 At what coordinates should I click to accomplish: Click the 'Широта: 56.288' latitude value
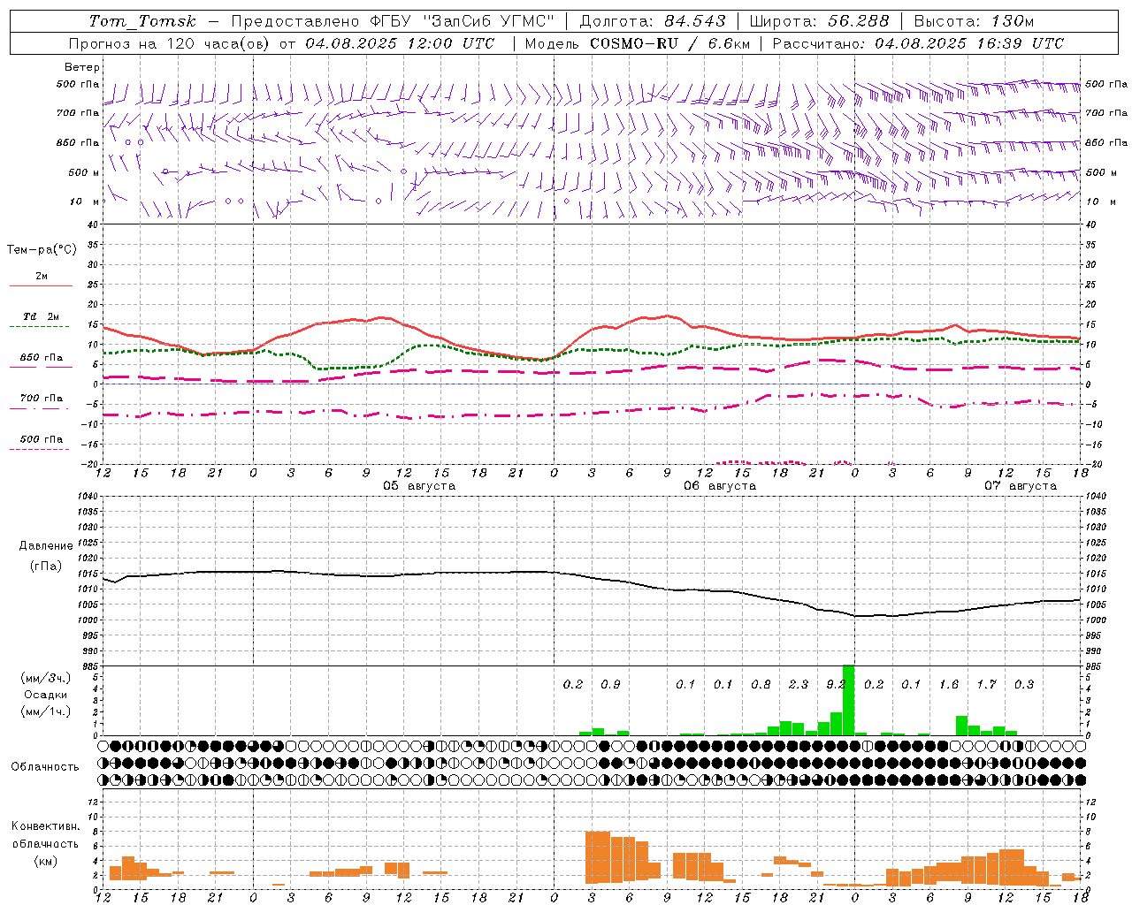pos(820,21)
